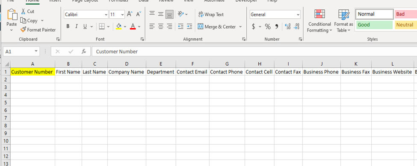
Task: Select the Customer Number cell
Action: (x=33, y=72)
